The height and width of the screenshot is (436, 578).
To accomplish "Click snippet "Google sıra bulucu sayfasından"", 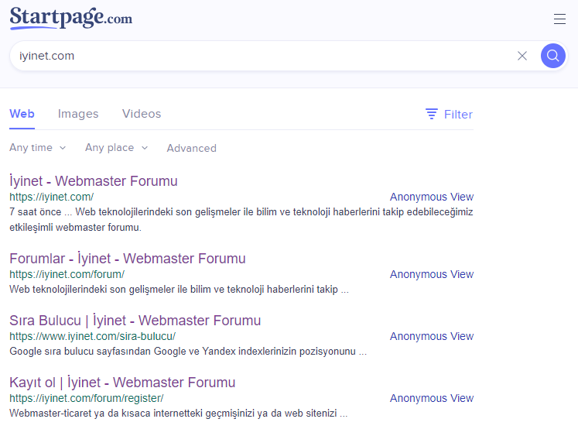I will pos(188,351).
